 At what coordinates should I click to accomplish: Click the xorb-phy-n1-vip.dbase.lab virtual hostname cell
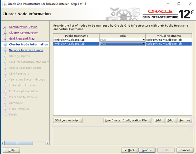tap(169, 40)
